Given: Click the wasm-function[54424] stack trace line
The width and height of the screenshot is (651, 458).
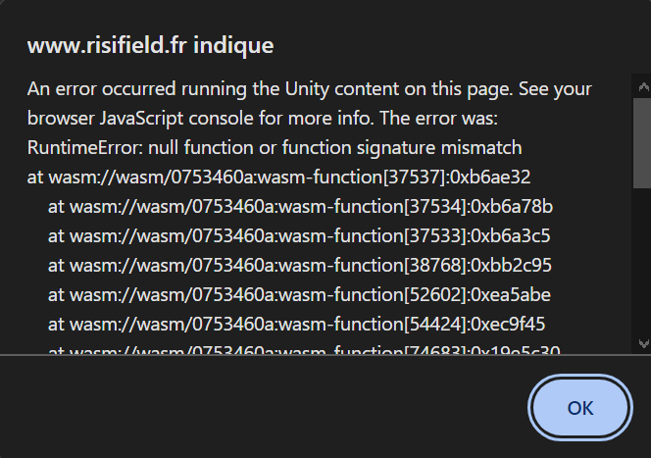Looking at the screenshot, I should click(296, 325).
